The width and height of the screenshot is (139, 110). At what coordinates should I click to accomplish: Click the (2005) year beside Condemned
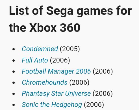pyautogui.click(x=70, y=49)
